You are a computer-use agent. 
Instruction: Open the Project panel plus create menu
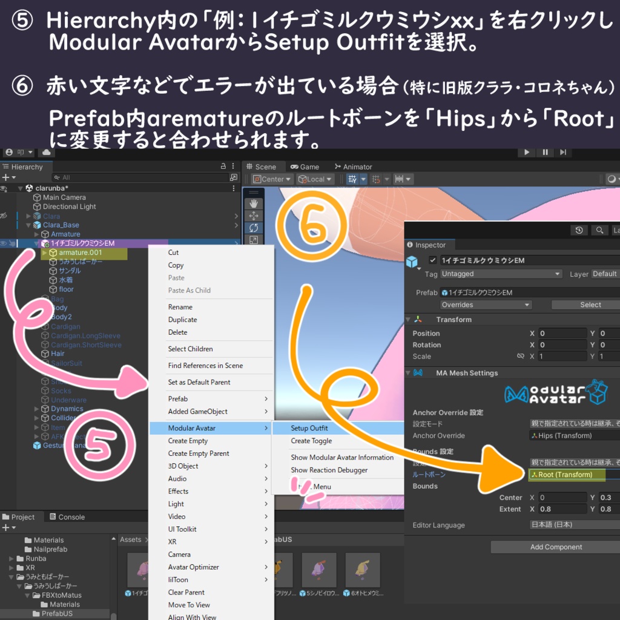pos(8,528)
